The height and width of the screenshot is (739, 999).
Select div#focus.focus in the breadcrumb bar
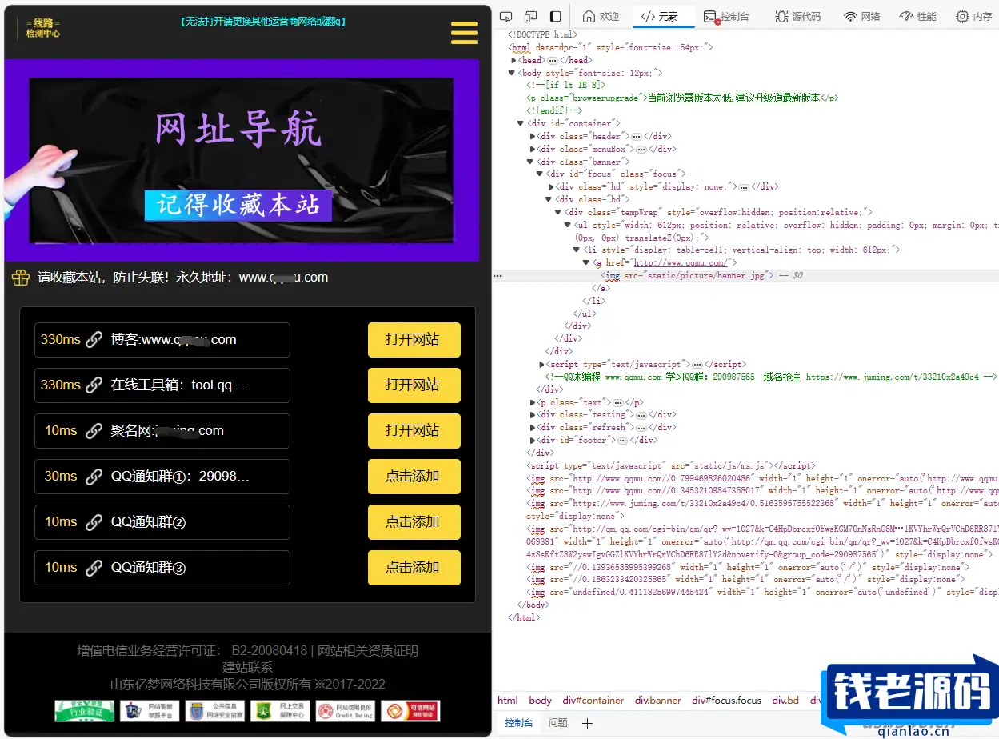726,701
